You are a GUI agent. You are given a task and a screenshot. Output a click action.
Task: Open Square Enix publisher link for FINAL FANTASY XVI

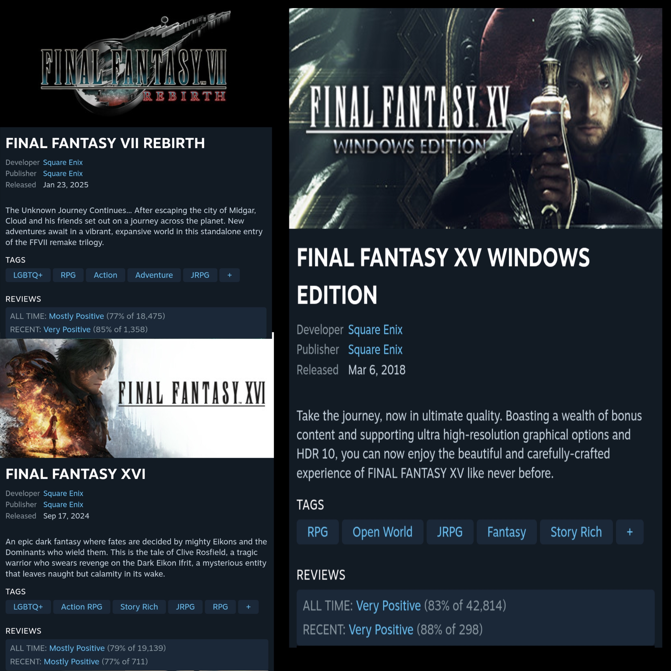[x=63, y=504]
